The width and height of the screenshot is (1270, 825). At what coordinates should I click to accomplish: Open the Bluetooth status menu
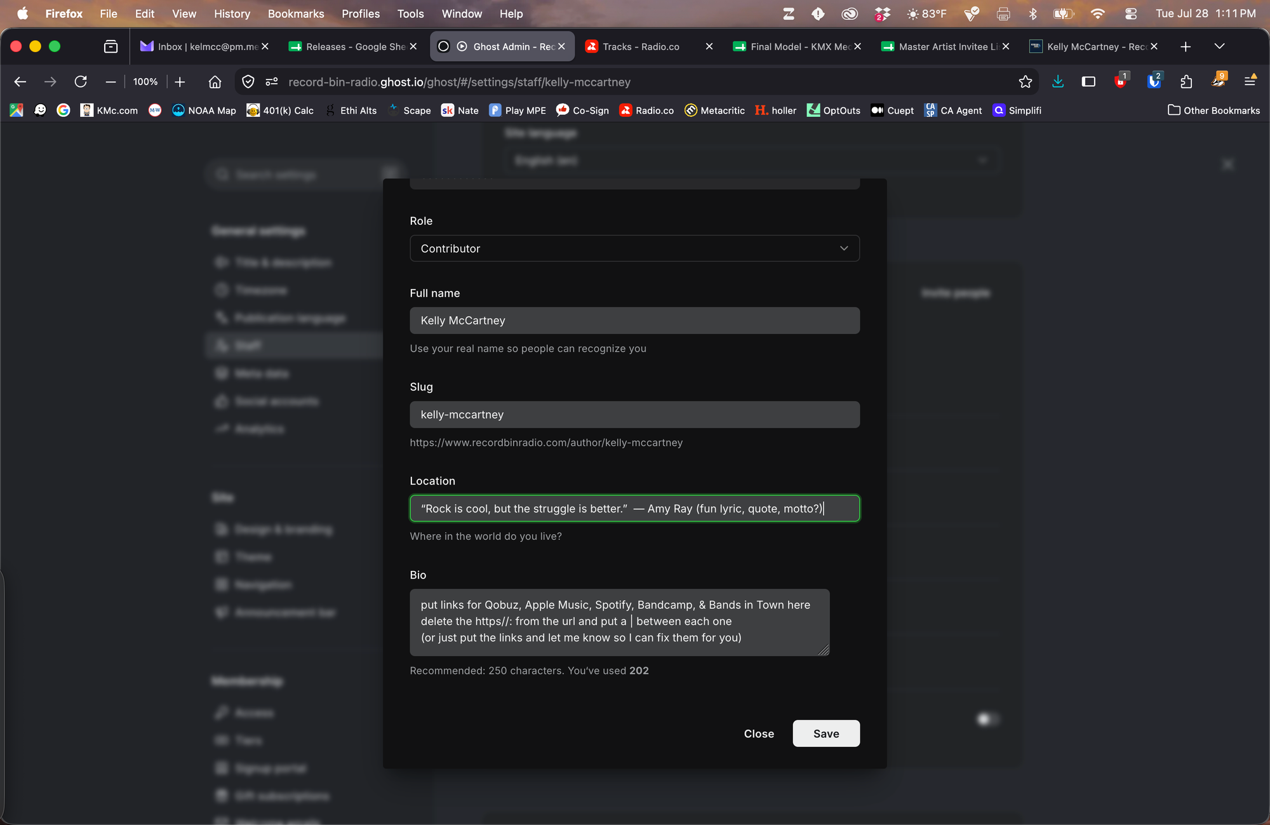[x=1033, y=13]
